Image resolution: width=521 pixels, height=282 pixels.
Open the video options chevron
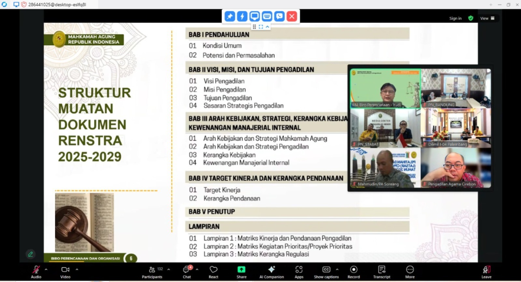pyautogui.click(x=77, y=269)
